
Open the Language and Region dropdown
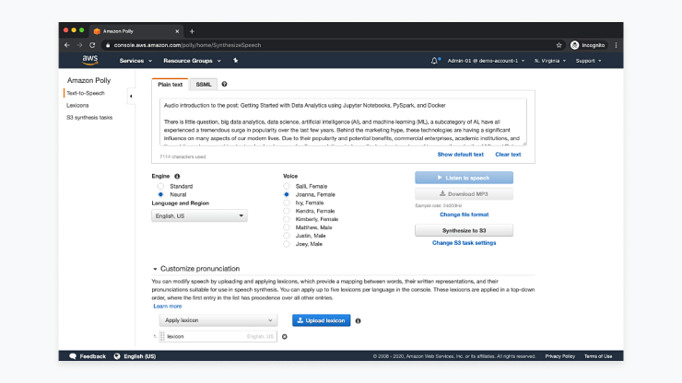pyautogui.click(x=199, y=215)
